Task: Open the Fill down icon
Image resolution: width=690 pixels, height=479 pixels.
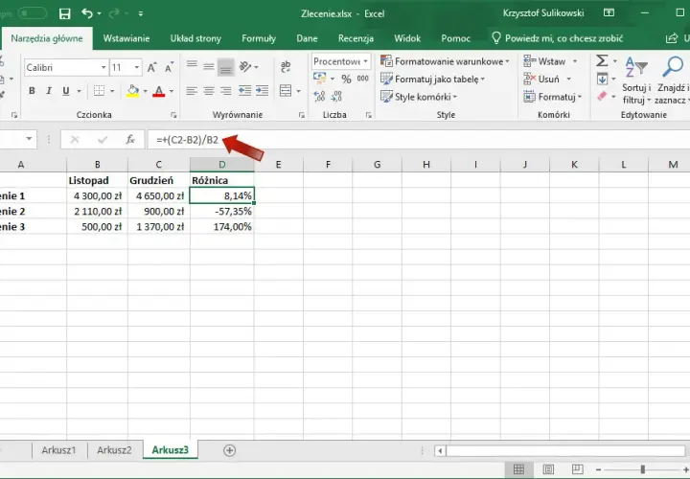Action: (602, 80)
